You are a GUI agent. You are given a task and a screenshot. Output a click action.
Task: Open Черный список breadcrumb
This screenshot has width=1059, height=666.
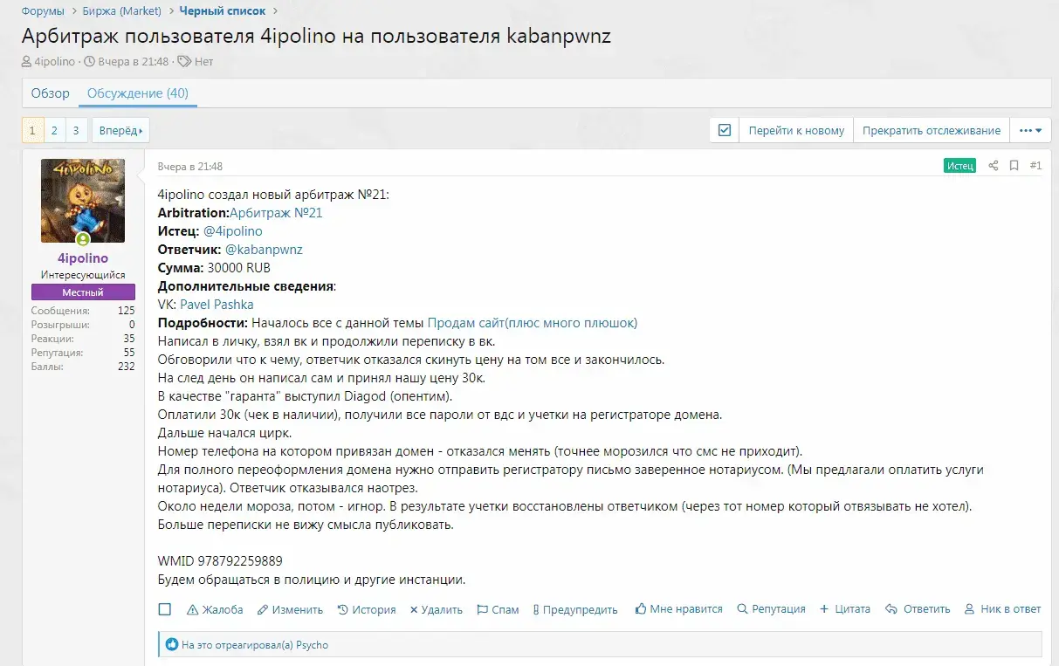tap(222, 10)
